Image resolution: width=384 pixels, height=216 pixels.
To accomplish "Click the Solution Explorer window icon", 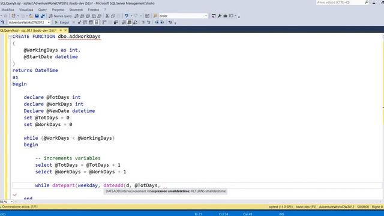I will pos(214,16).
